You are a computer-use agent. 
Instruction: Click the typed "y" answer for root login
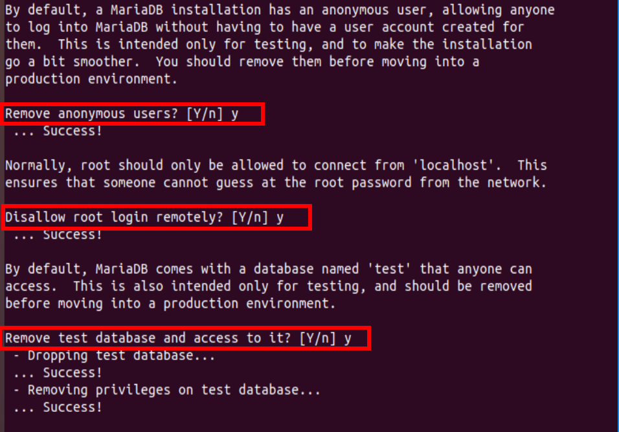pyautogui.click(x=280, y=217)
